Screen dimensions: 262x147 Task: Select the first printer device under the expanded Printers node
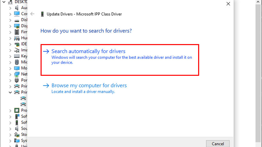pyautogui.click(x=23, y=98)
